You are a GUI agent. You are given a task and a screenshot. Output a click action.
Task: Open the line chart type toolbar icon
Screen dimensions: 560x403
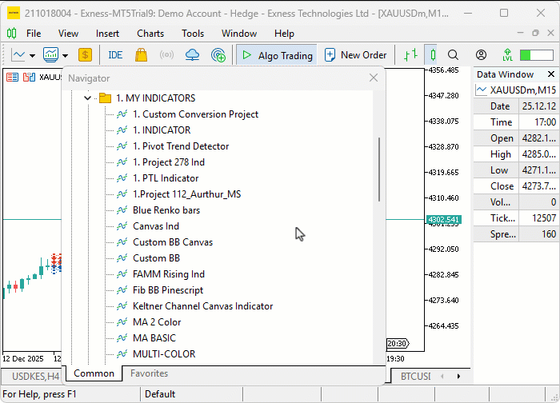pyautogui.click(x=18, y=55)
